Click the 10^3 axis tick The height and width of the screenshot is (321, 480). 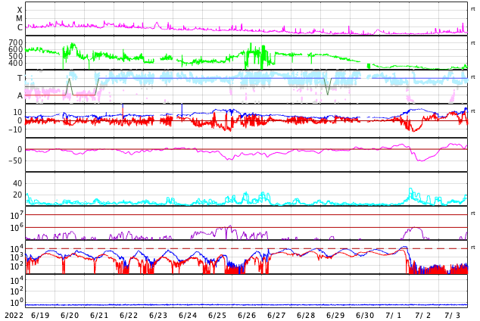pyautogui.click(x=17, y=257)
